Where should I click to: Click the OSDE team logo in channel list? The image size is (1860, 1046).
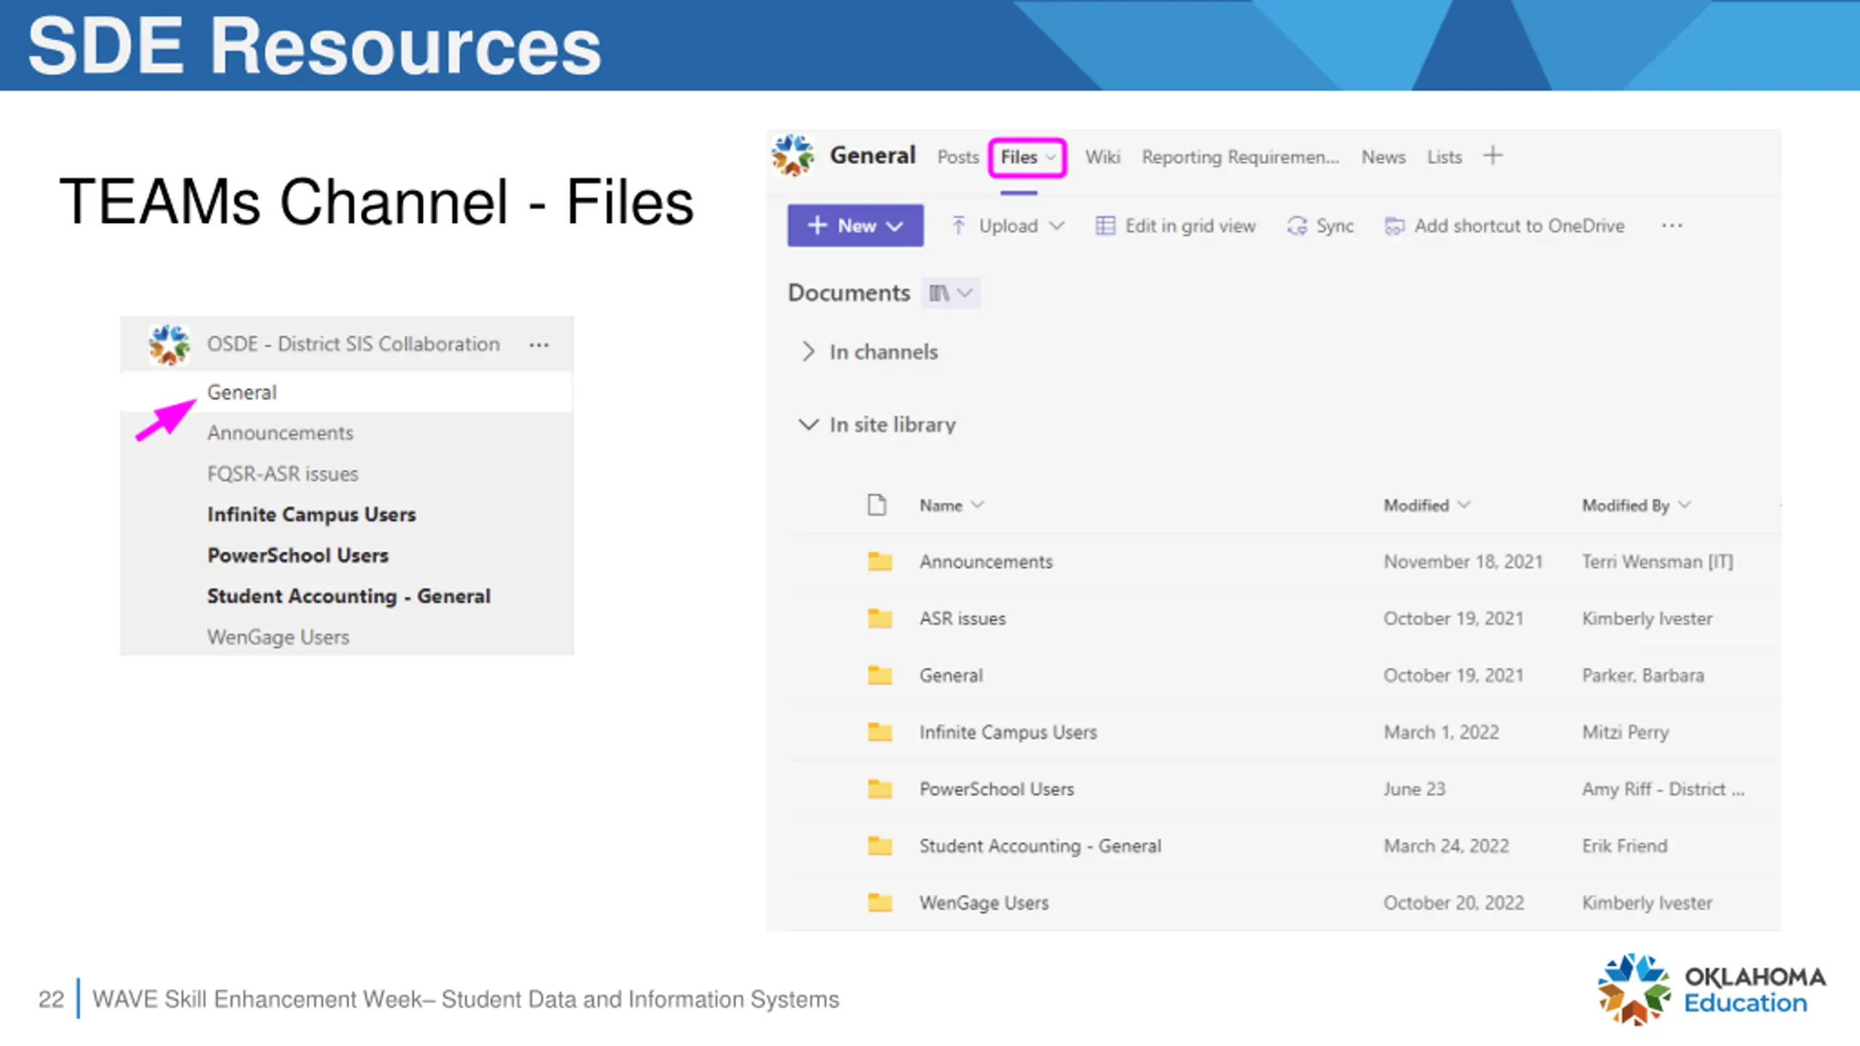click(169, 344)
